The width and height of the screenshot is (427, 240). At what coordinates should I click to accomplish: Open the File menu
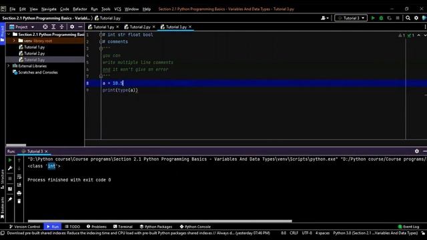click(13, 9)
